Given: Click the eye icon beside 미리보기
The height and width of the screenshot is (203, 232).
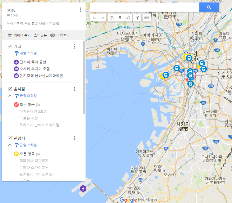Looking at the screenshot, I should [52, 35].
